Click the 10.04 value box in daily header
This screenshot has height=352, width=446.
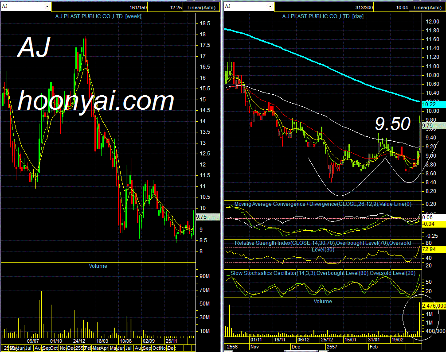(391, 8)
